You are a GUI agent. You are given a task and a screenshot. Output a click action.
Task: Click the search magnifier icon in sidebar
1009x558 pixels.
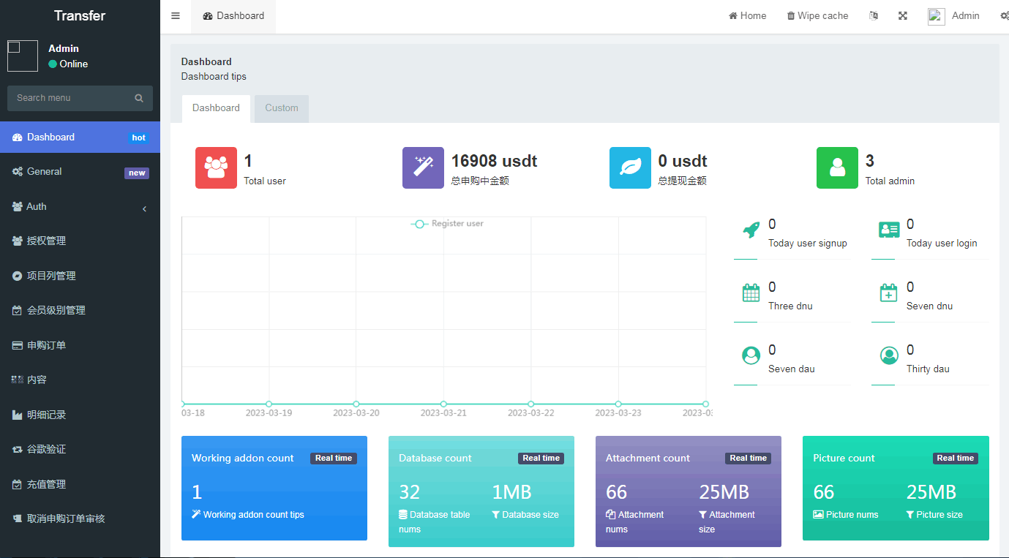coord(139,98)
